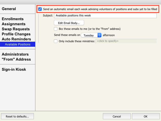Confirm settings with the OK button
This screenshot has width=161, height=121.
tap(146, 116)
